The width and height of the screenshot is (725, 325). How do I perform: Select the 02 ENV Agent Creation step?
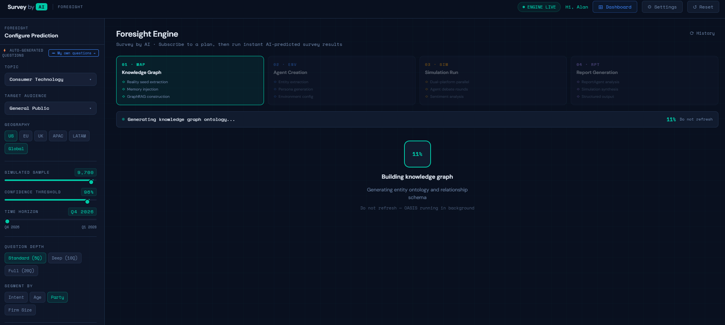click(342, 80)
